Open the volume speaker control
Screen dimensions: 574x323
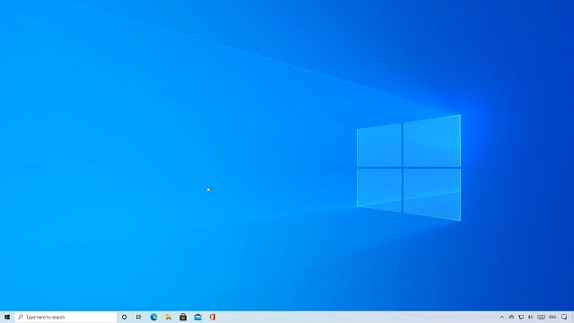coord(530,317)
